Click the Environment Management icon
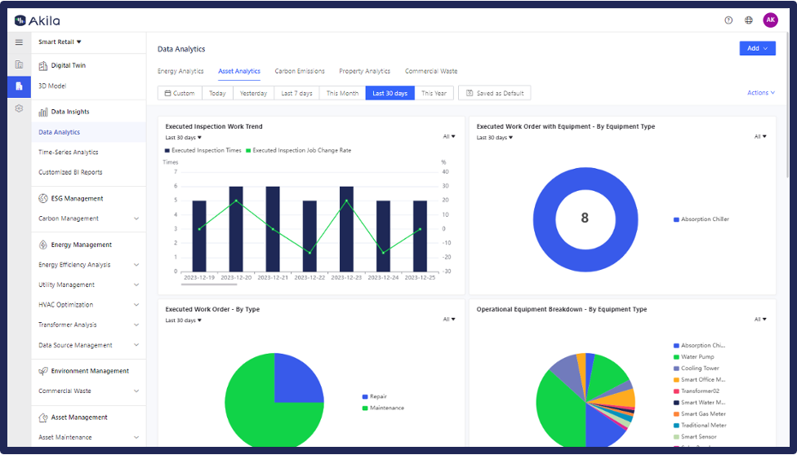The width and height of the screenshot is (797, 455). (43, 371)
